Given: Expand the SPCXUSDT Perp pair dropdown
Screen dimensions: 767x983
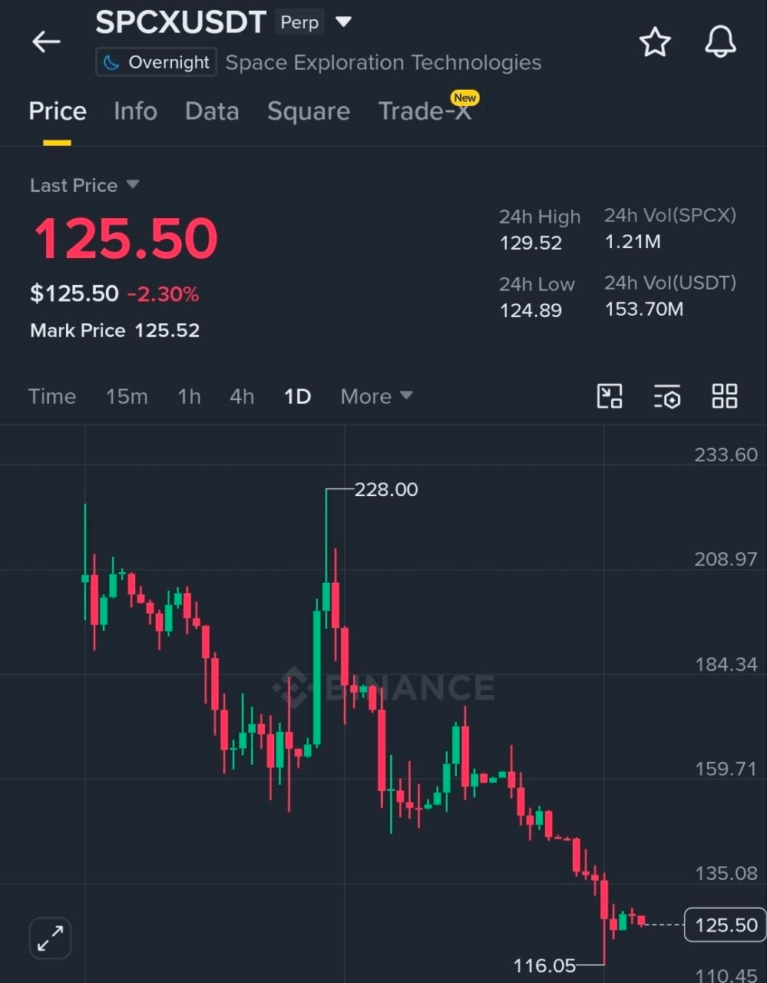Looking at the screenshot, I should (x=344, y=22).
